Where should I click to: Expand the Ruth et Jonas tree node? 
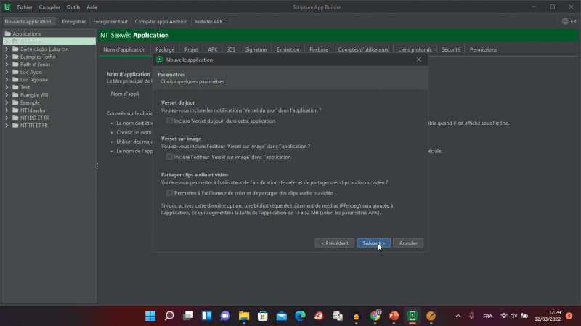pos(7,64)
